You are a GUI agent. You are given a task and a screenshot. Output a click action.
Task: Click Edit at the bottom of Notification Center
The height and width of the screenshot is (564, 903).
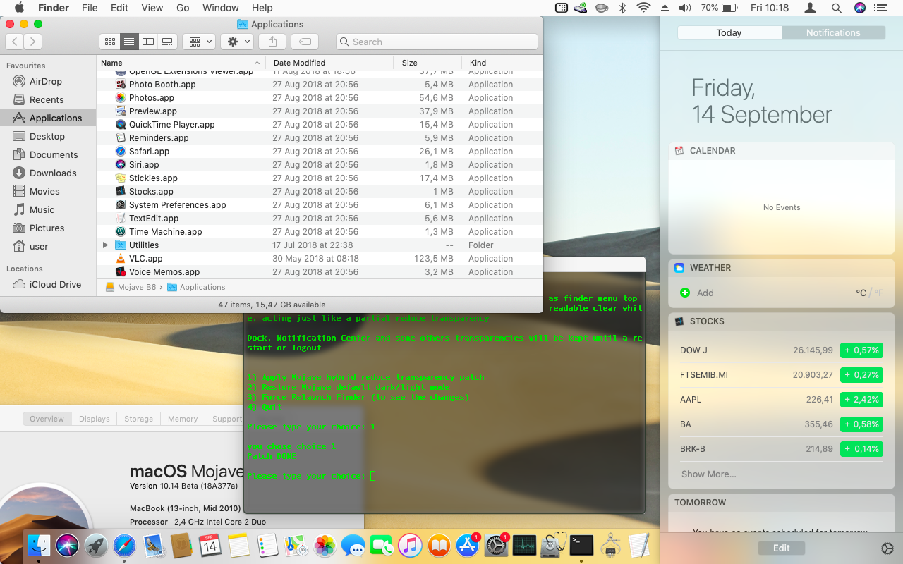tap(781, 548)
